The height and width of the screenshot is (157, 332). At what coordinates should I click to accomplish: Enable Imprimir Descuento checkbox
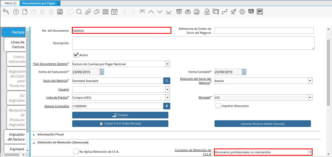pyautogui.click(x=218, y=106)
